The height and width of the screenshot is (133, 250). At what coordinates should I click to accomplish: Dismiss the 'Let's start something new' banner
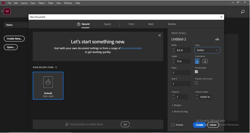(x=159, y=35)
